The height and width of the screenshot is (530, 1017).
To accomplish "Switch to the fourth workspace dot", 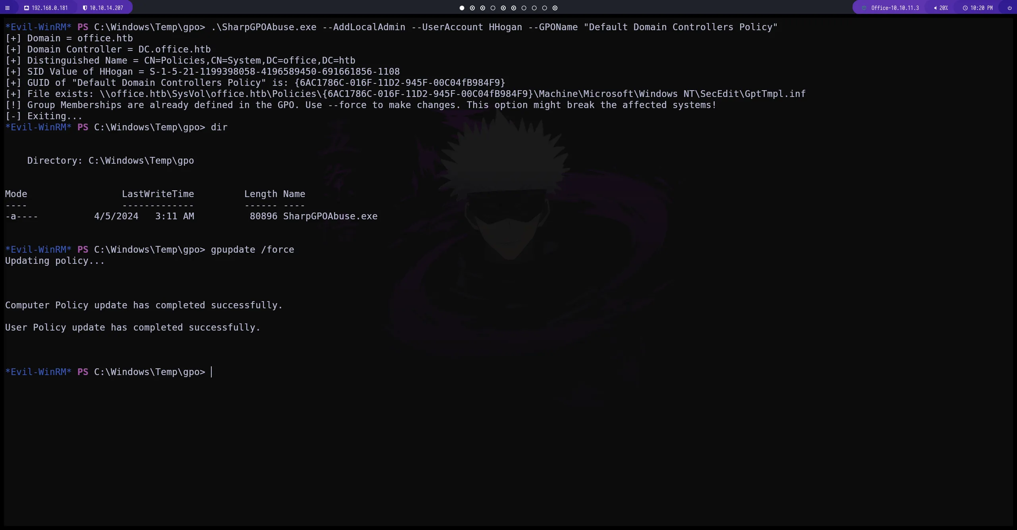I will pos(493,8).
